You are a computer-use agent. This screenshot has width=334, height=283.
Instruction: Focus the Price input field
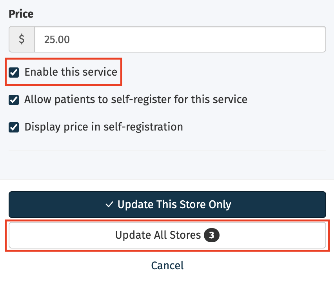[x=180, y=39]
